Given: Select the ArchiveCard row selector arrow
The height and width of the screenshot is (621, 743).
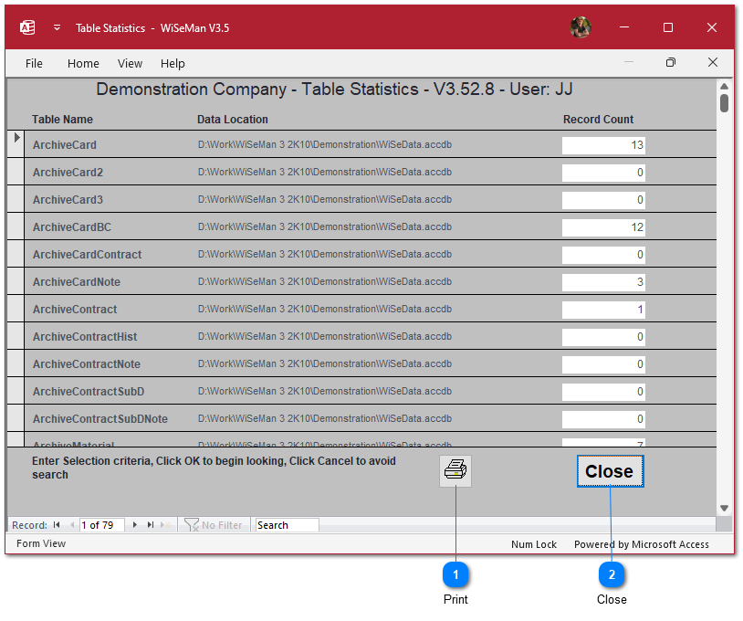Looking at the screenshot, I should 16,138.
